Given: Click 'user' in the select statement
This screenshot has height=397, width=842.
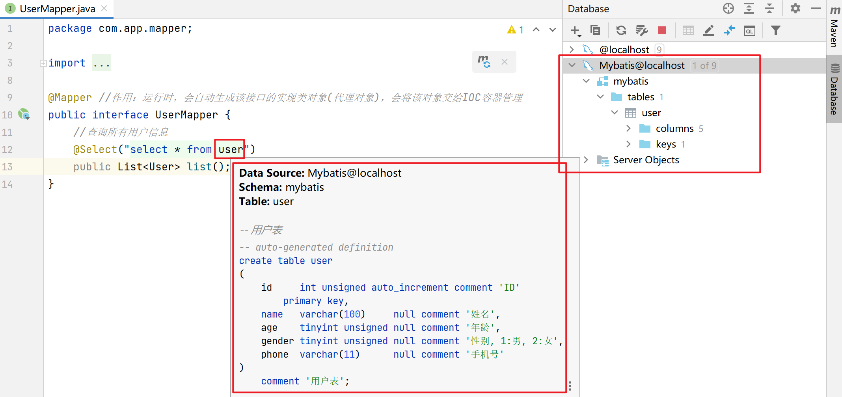Looking at the screenshot, I should (x=231, y=150).
